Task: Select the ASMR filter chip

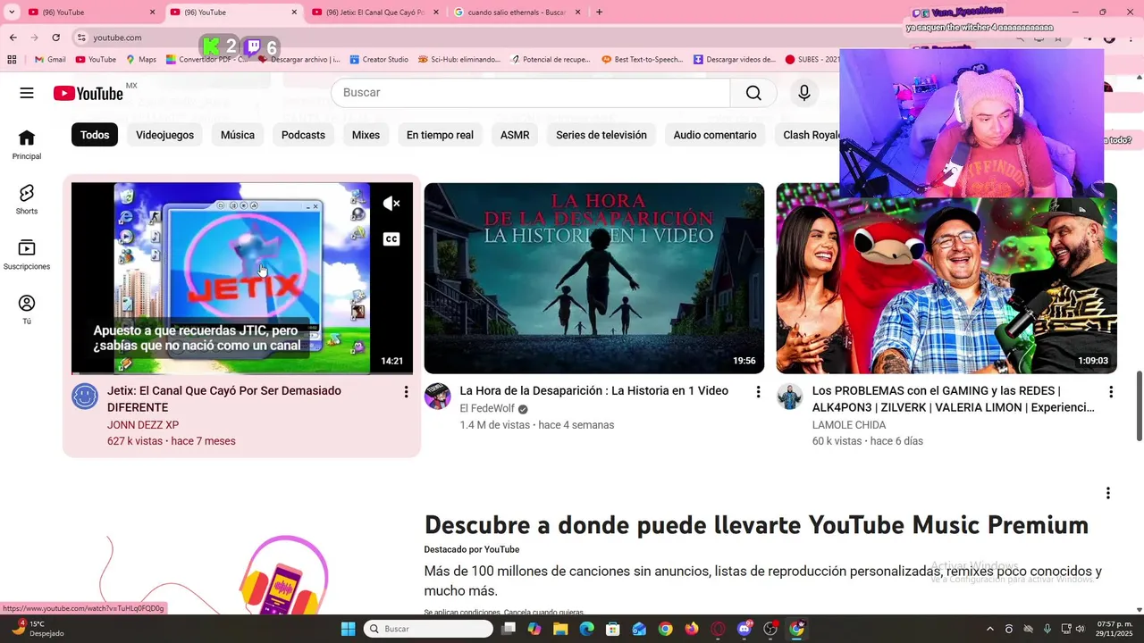Action: tap(515, 135)
